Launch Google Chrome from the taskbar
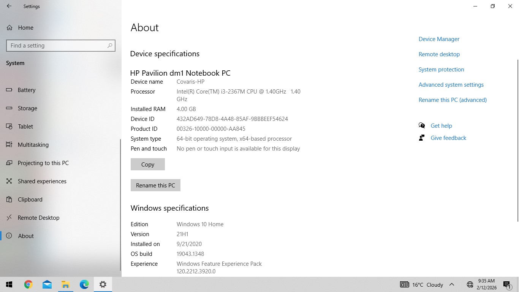This screenshot has height=292, width=519. point(28,284)
